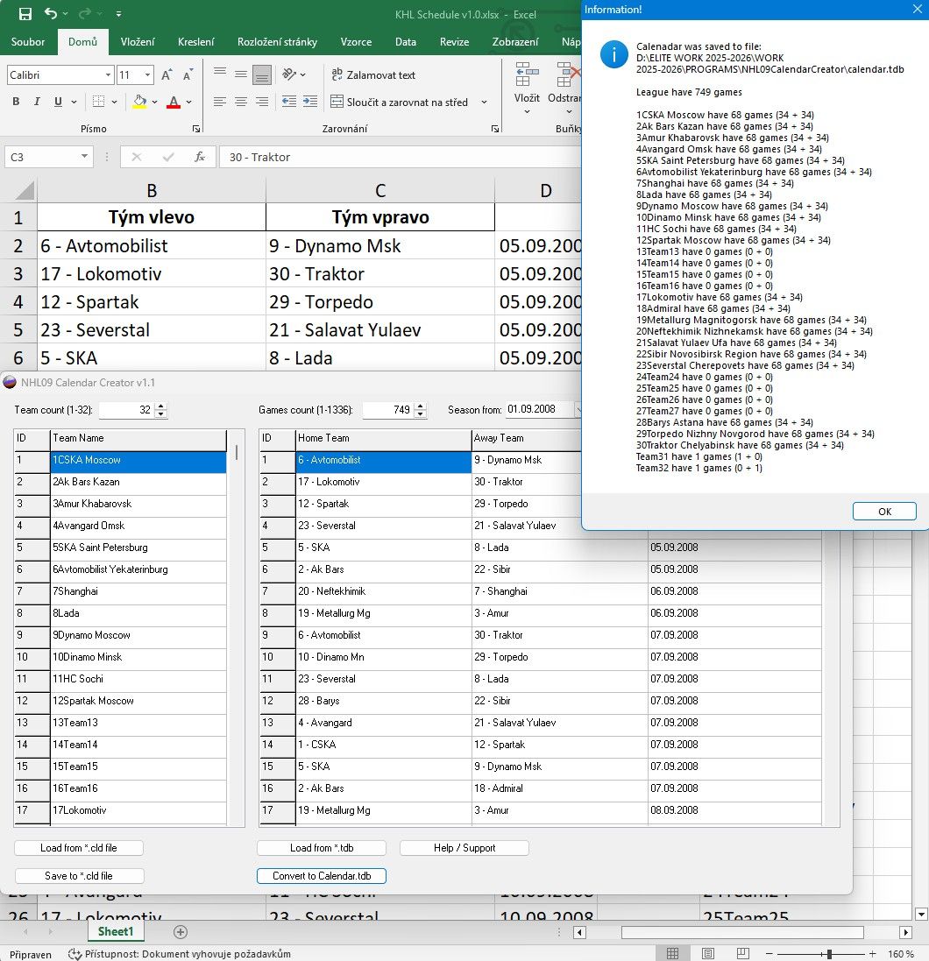929x961 pixels.
Task: Center cell text horizontally
Action: point(241,102)
